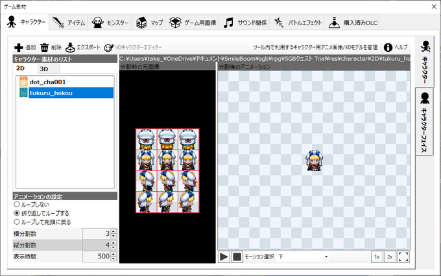Viewport: 441px width, 276px height.
Task: Open ヘルプ info icon
Action: [388, 47]
